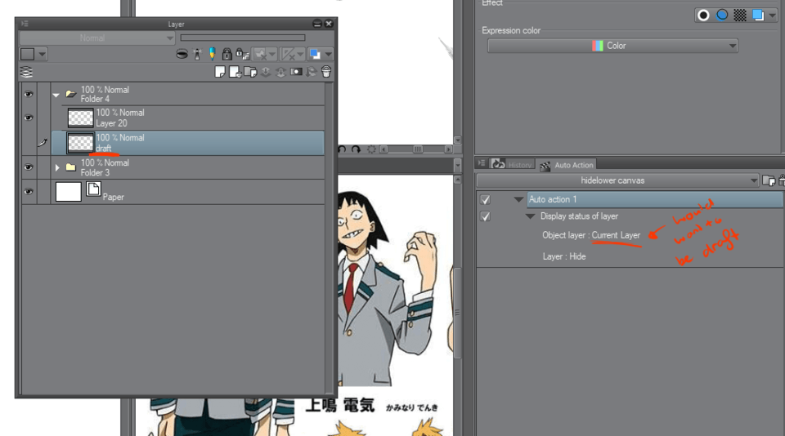Toggle lock transparent pixels icon
This screenshot has width=785, height=436.
(x=242, y=54)
